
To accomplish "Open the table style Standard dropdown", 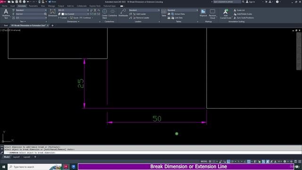I will (183, 10).
